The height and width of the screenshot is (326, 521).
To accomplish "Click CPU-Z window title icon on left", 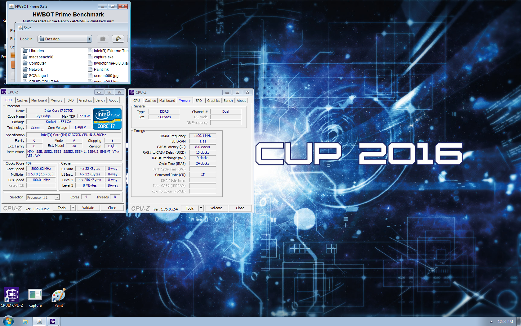I will [4, 92].
